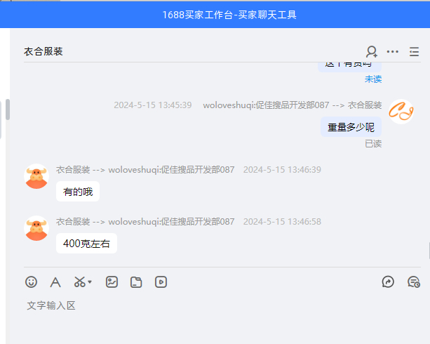Open more options three-dot menu
This screenshot has width=430, height=344.
393,52
